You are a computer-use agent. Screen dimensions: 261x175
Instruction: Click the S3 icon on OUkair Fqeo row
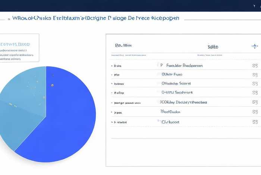click(x=255, y=74)
